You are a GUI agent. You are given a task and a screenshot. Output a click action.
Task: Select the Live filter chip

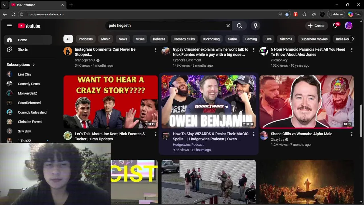click(x=268, y=39)
